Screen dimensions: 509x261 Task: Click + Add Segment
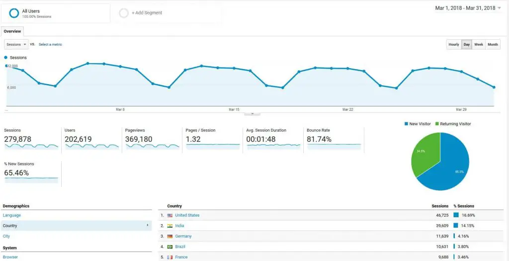point(147,13)
